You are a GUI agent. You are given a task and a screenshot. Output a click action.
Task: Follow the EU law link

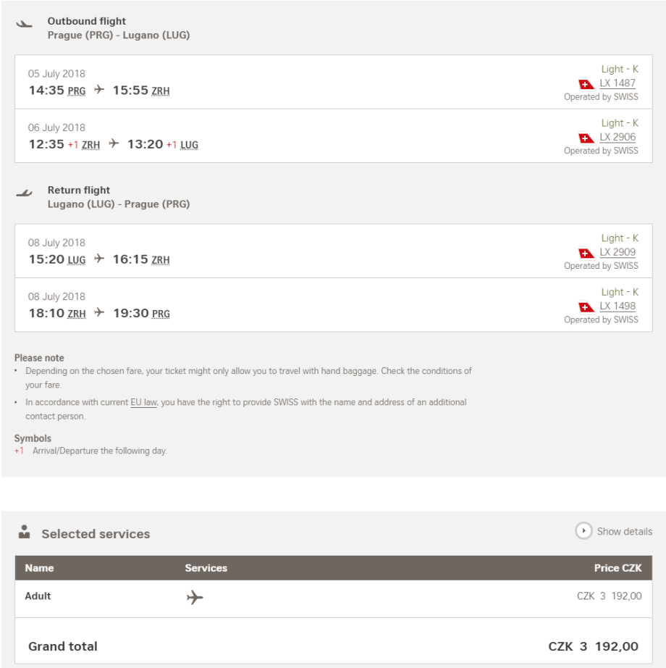click(x=143, y=402)
